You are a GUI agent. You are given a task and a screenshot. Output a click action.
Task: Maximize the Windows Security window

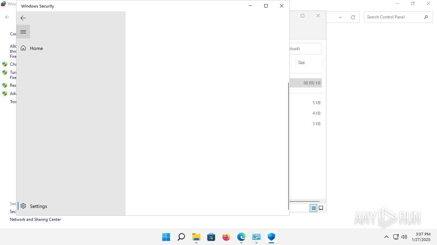266,6
